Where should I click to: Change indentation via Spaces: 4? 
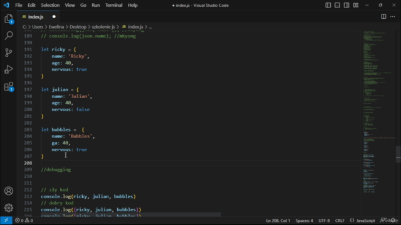(x=304, y=221)
